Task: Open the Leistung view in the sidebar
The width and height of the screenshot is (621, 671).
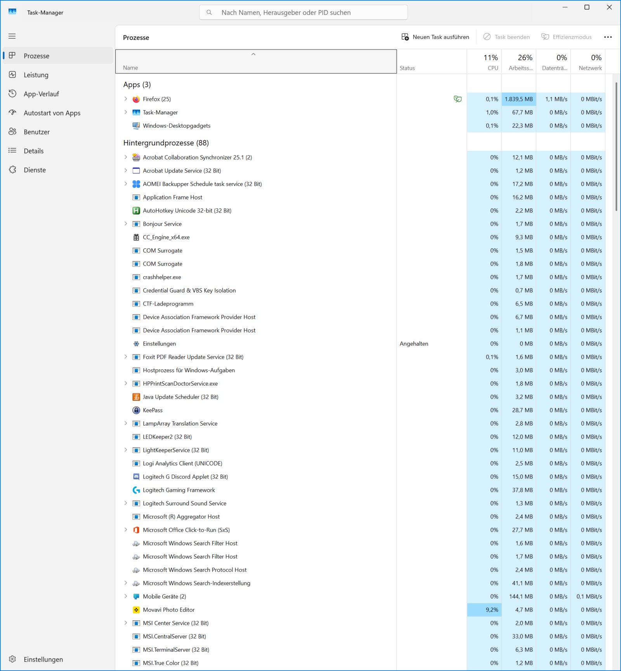Action: coord(36,75)
